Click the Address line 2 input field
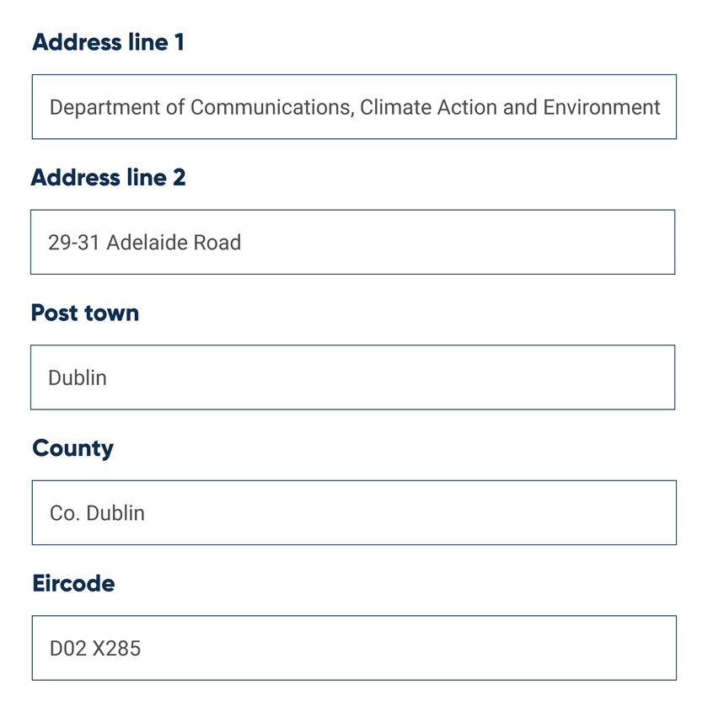The image size is (708, 712). click(x=354, y=242)
